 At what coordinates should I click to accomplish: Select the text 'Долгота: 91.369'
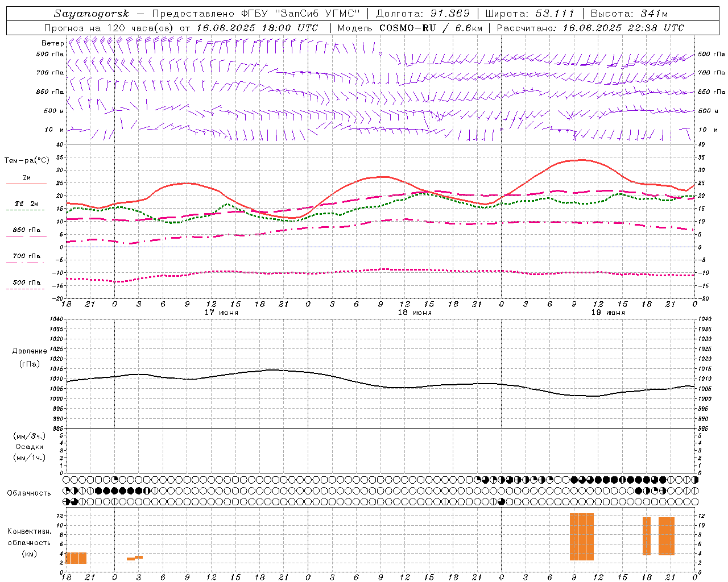[x=423, y=14]
